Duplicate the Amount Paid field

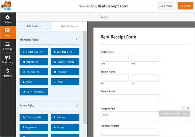click(184, 108)
